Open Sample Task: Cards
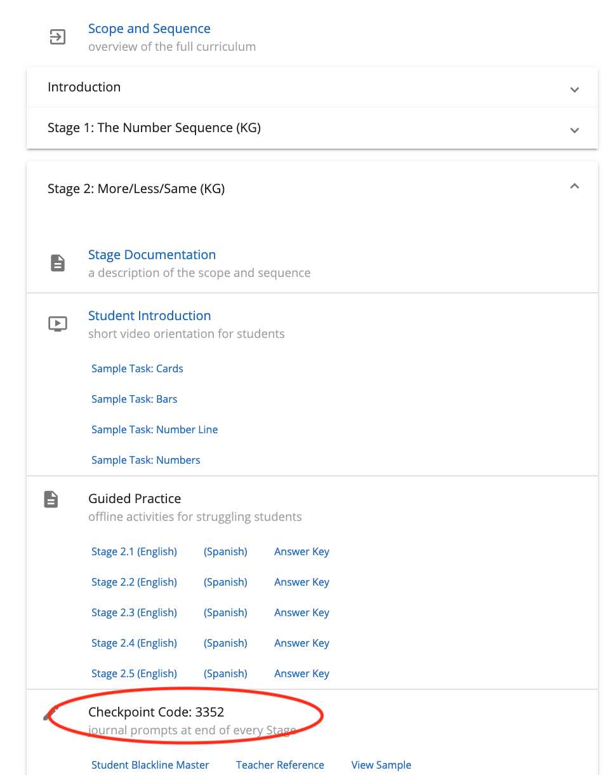Viewport: 603px width, 775px height. [x=137, y=368]
